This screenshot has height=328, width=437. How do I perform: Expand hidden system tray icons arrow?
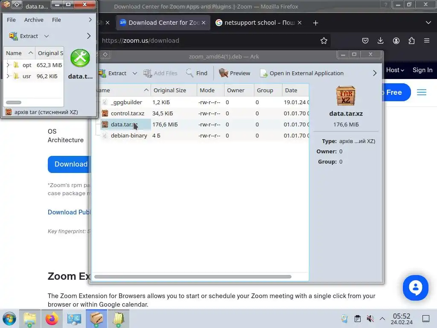pos(382,319)
